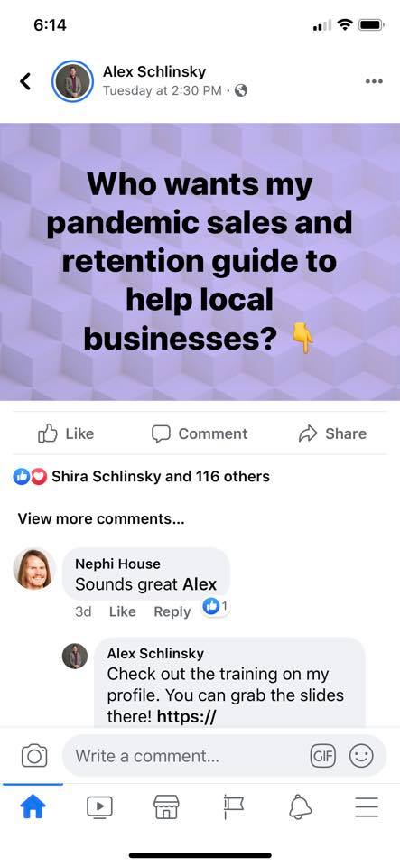Open Alex Schlinsky's profile picture in header
The image size is (400, 867).
pyautogui.click(x=72, y=81)
